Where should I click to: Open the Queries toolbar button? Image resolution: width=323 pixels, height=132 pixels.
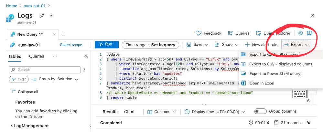pyautogui.click(x=239, y=33)
